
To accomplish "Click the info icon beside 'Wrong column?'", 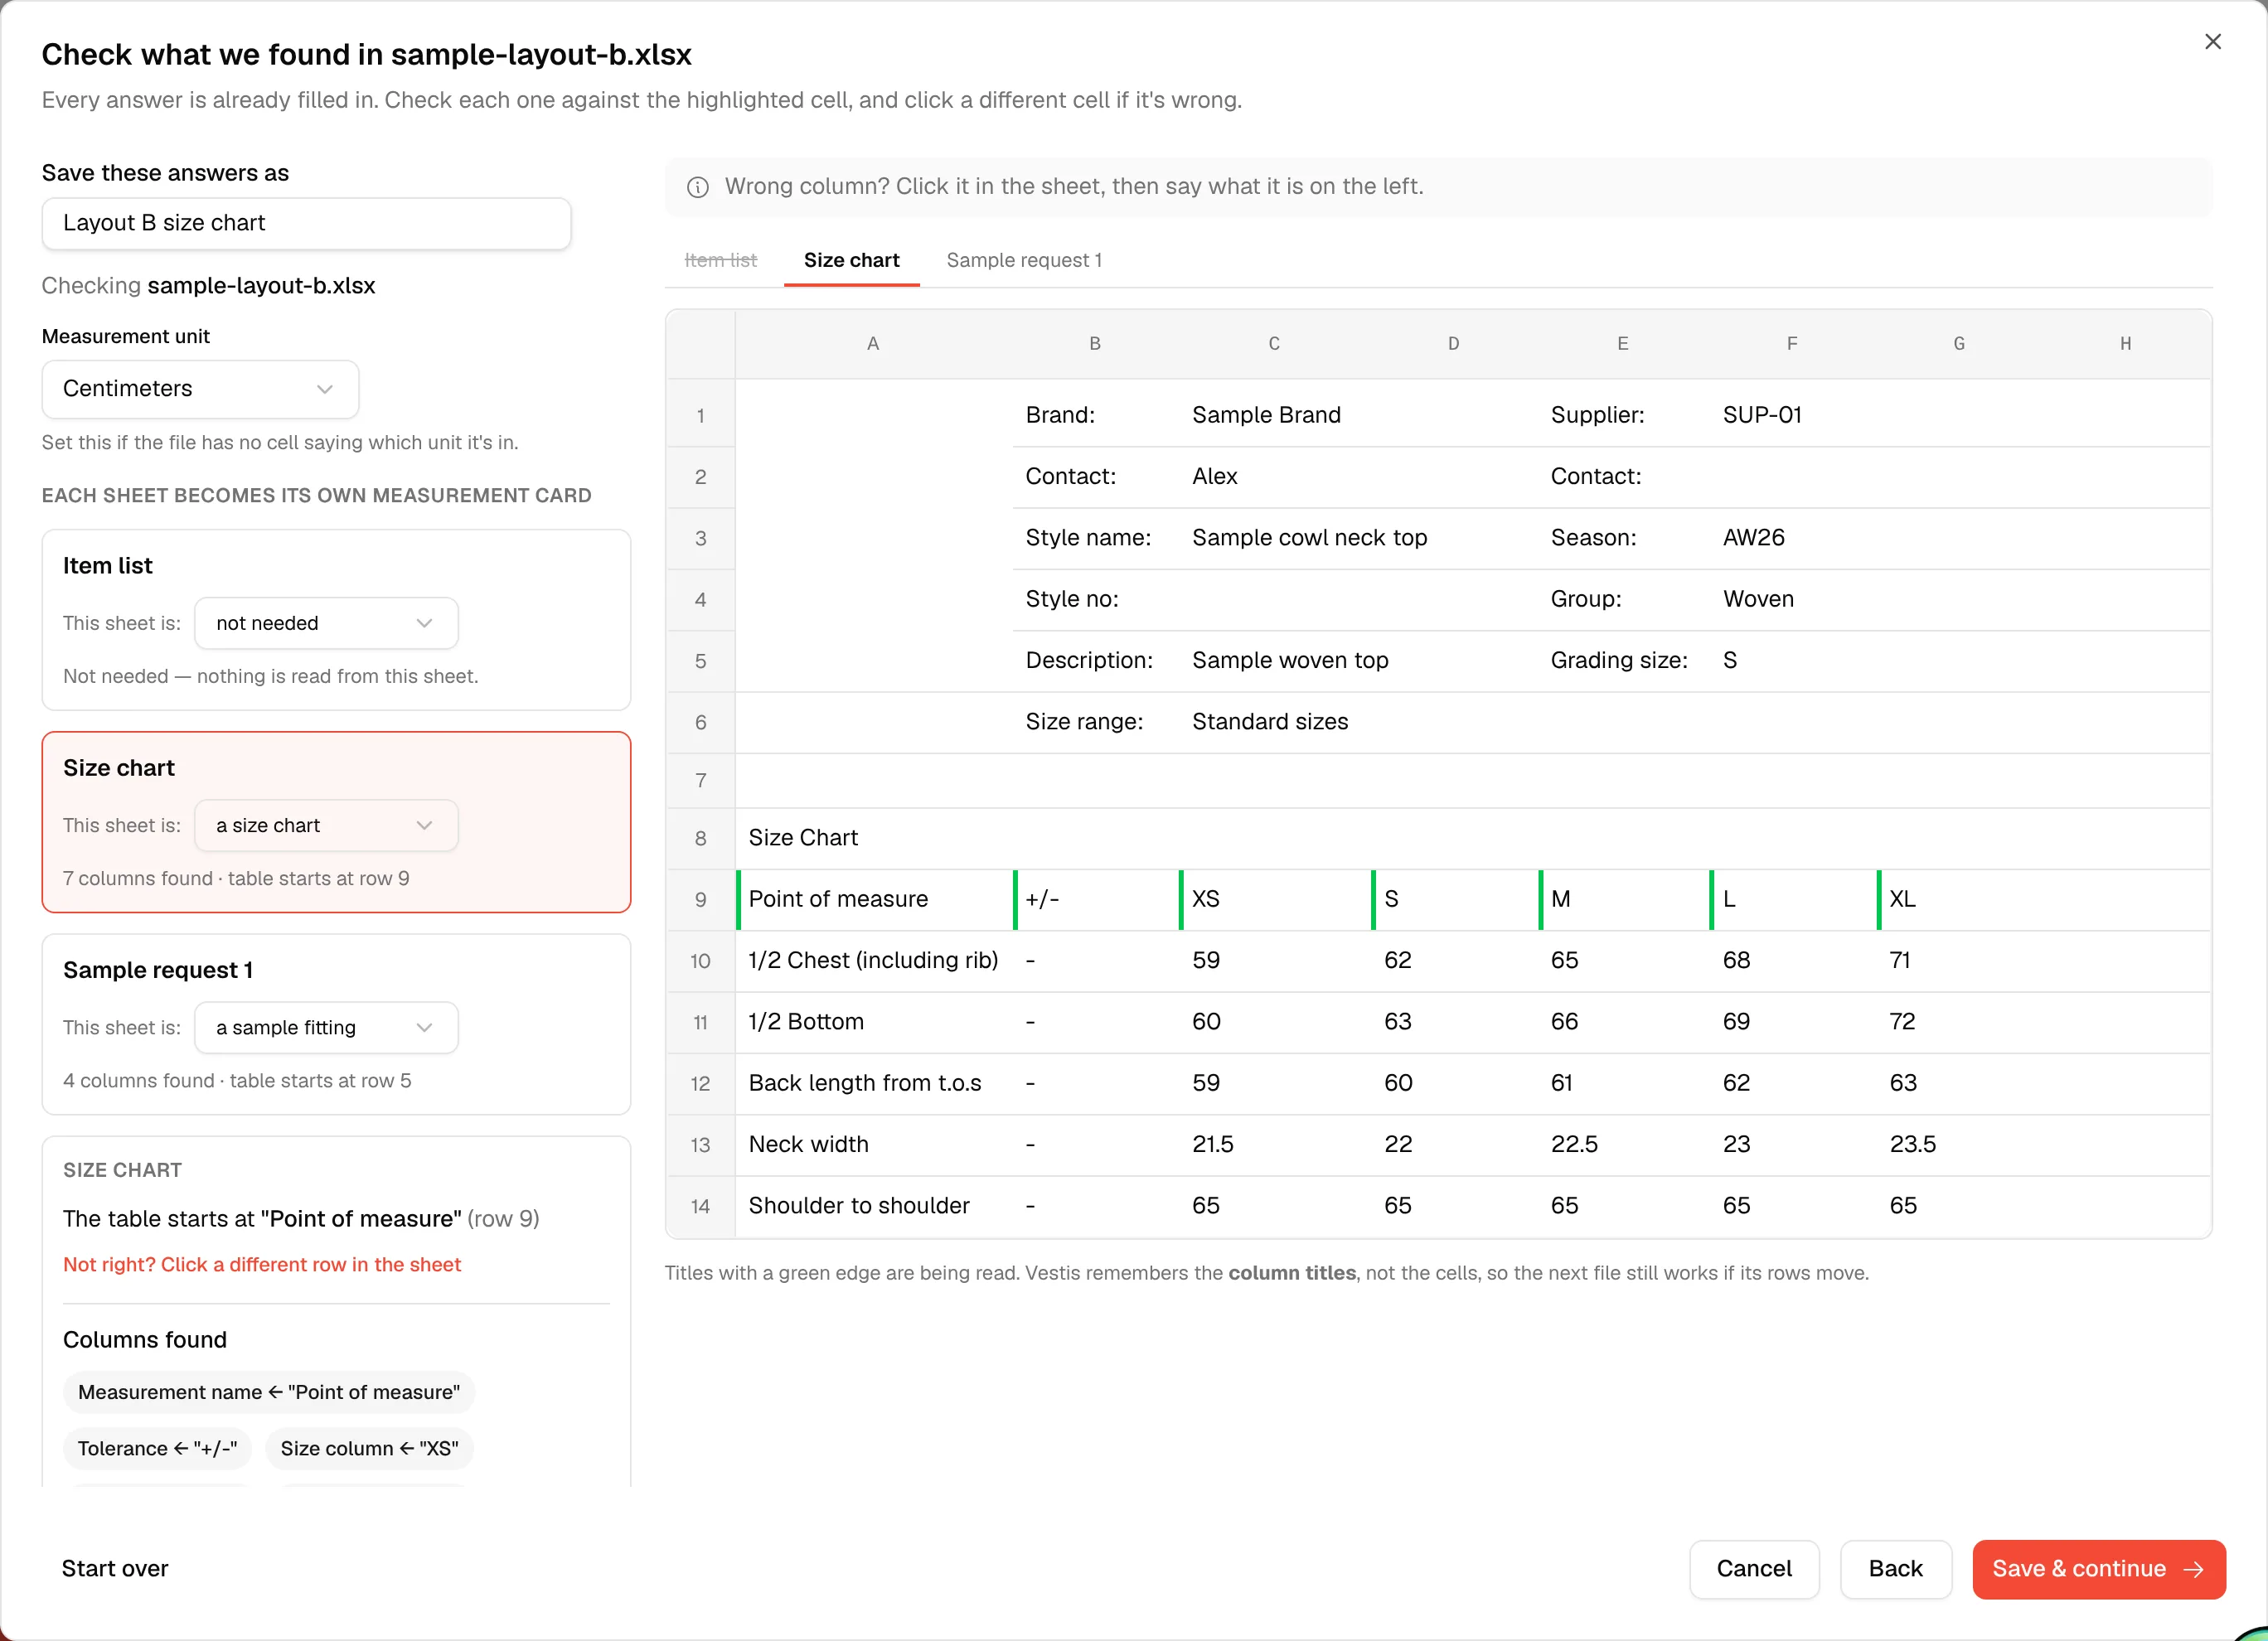I will click(698, 187).
